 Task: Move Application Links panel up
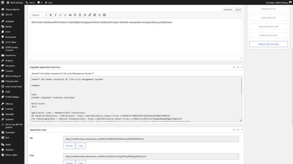point(234,130)
